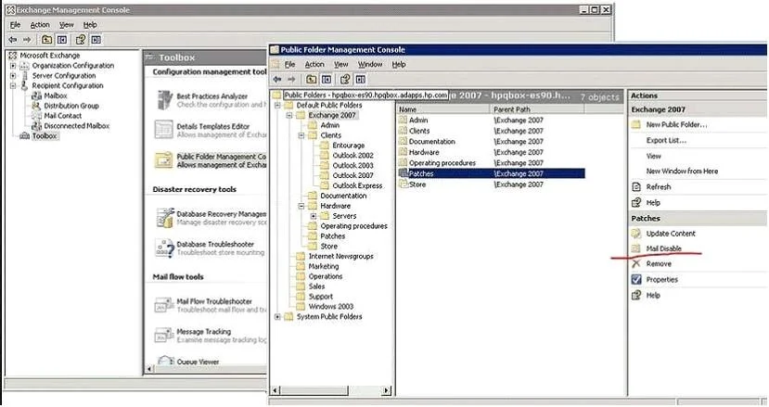Click New Public Folder icon in Actions pane
Screen dimensions: 769x407
click(x=636, y=124)
